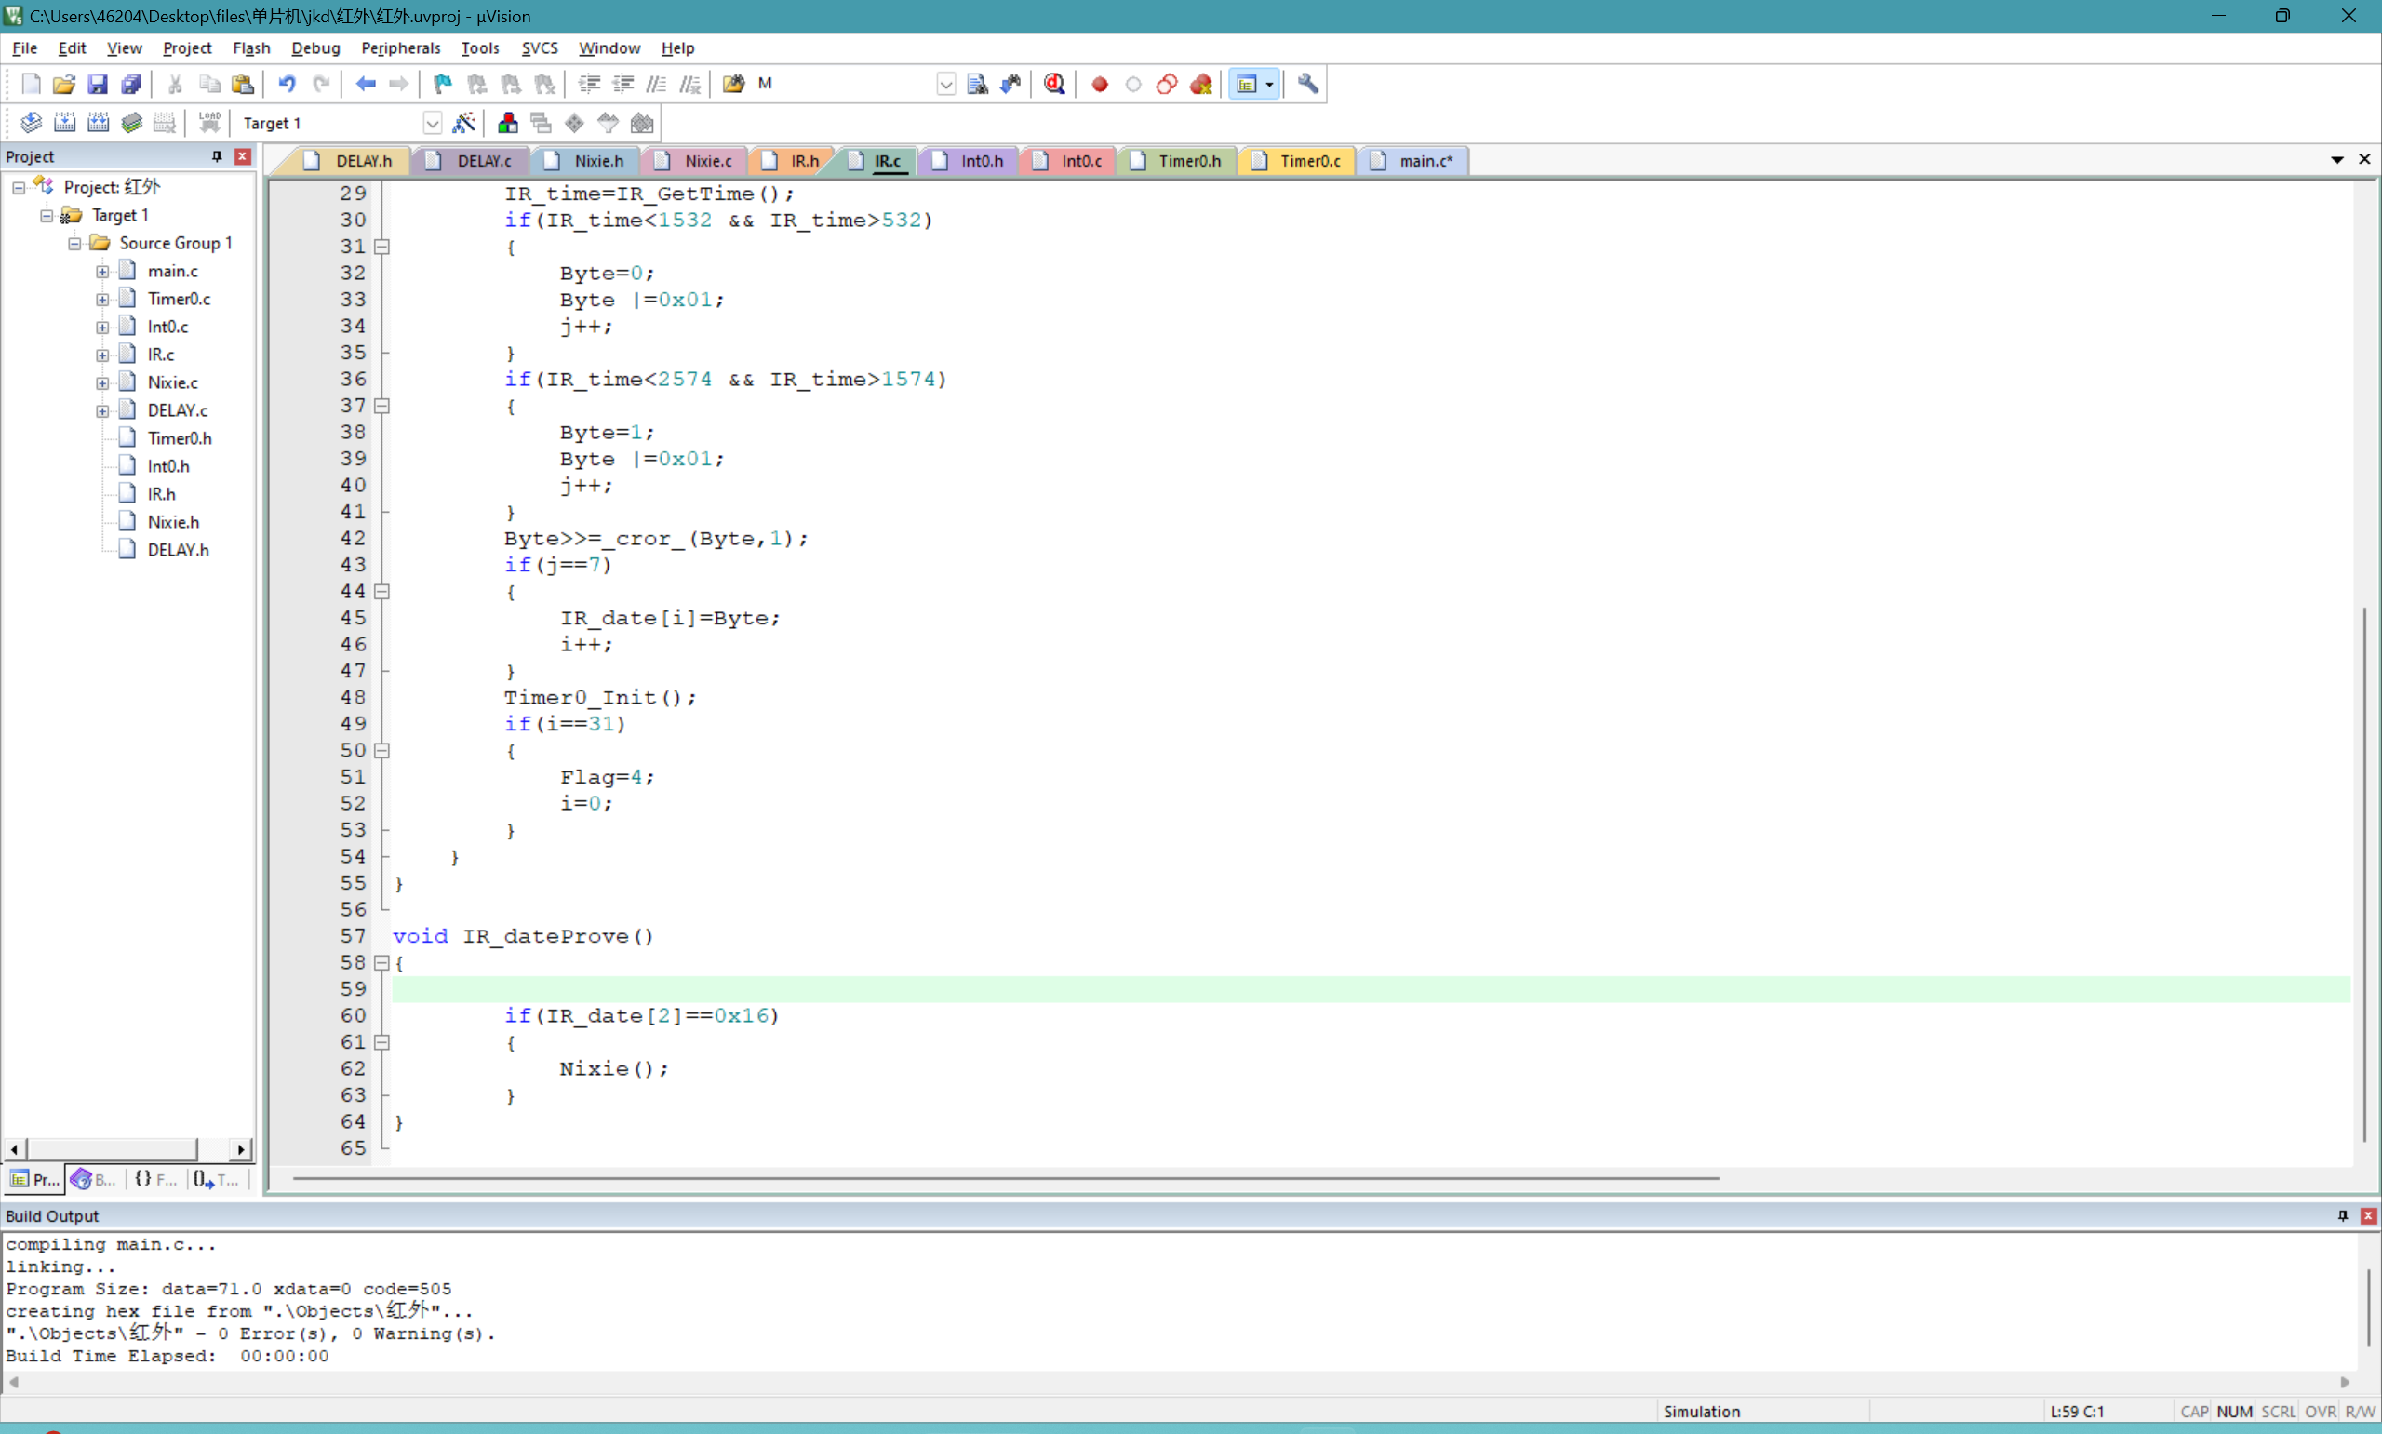The width and height of the screenshot is (2382, 1434).
Task: Select Nixie.h in project tree
Action: click(173, 522)
